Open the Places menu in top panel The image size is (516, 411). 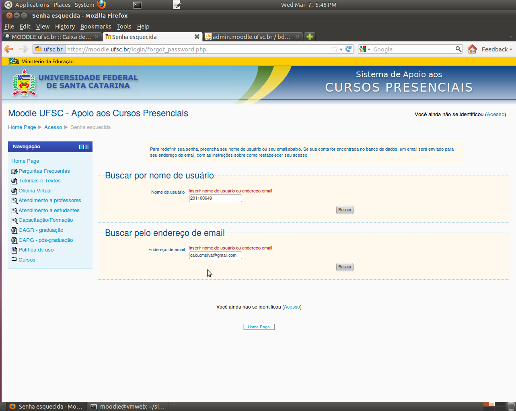click(62, 5)
